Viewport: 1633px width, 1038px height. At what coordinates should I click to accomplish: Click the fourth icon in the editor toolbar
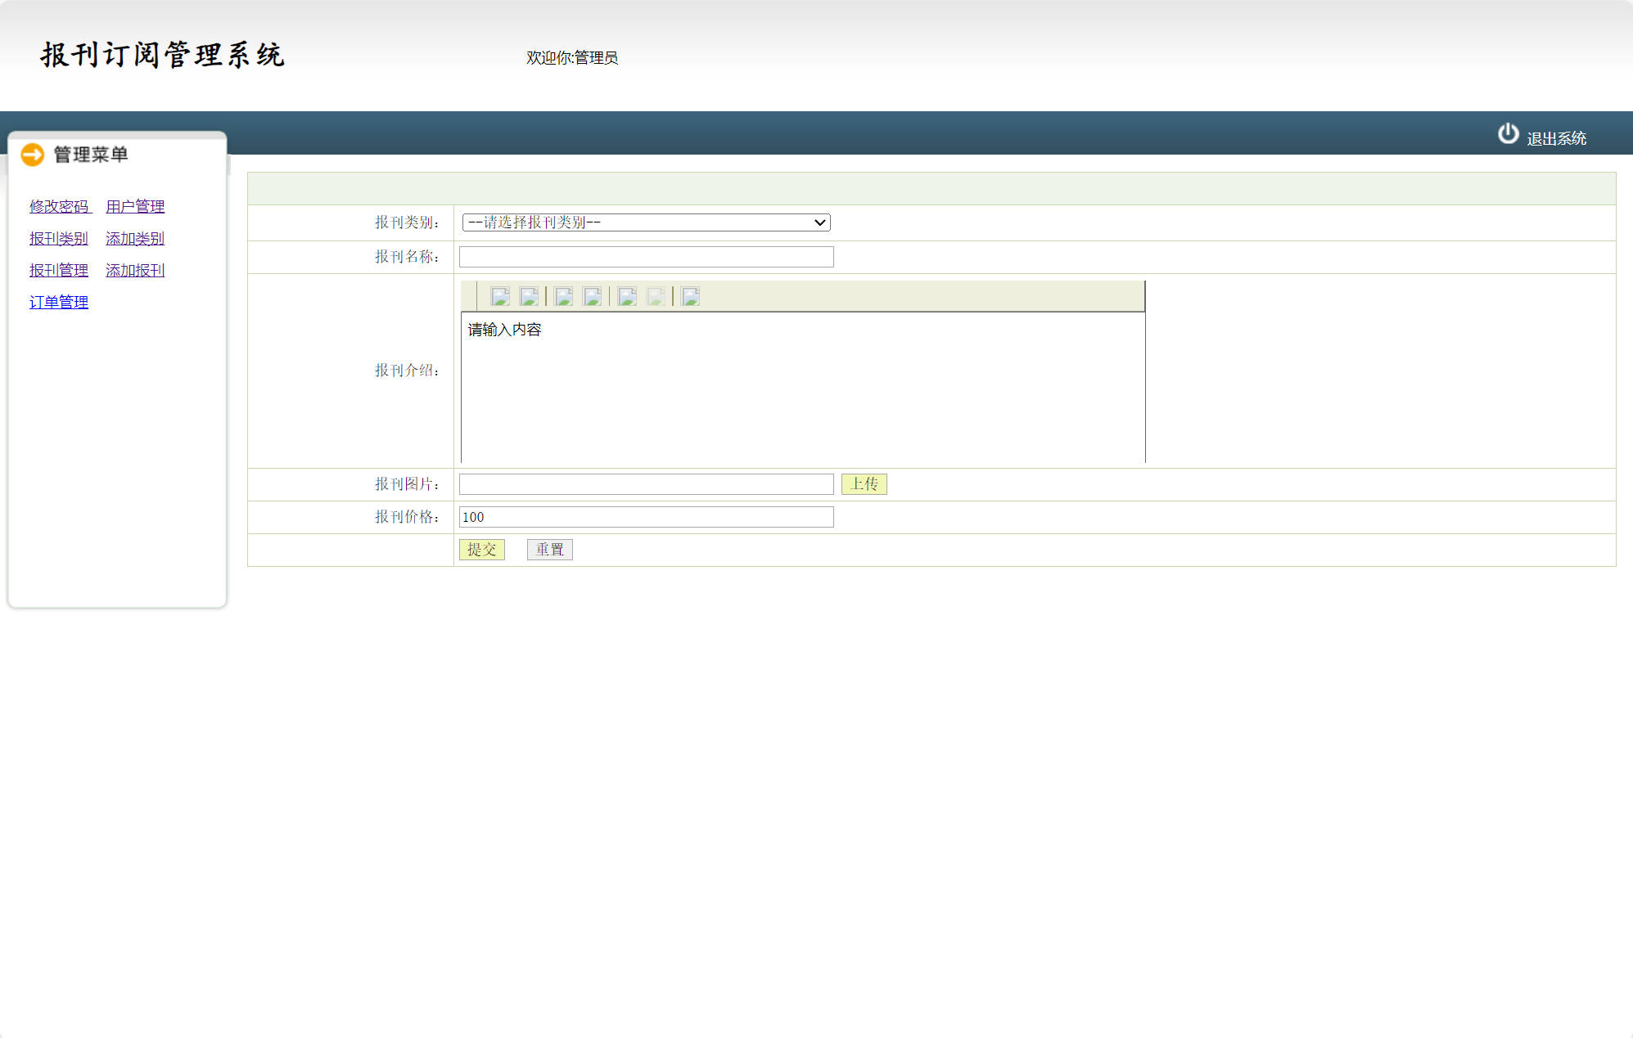(593, 296)
